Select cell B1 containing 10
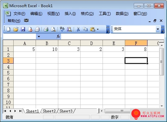The width and height of the screenshot is (167, 122). (x=47, y=49)
